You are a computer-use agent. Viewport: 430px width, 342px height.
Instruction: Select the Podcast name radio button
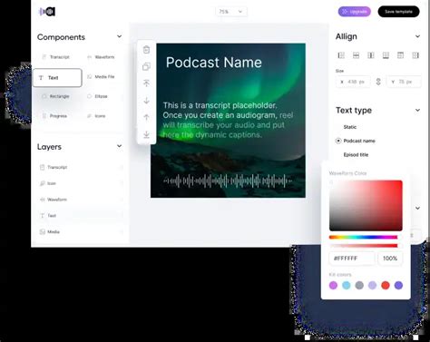point(338,141)
